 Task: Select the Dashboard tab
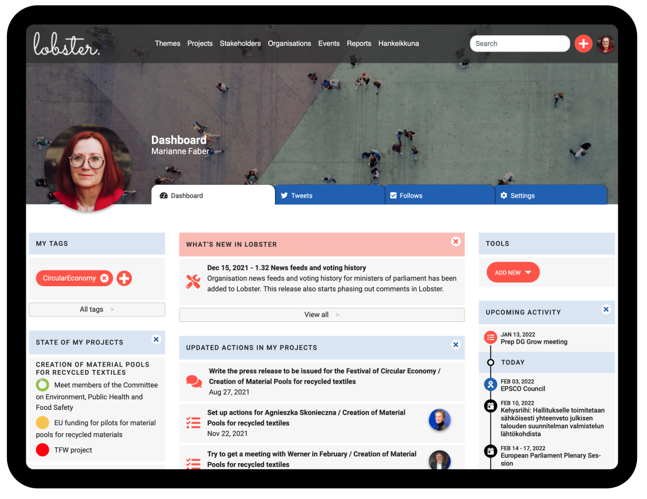coord(213,195)
